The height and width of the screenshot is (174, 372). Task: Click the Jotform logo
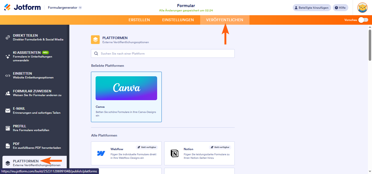pyautogui.click(x=22, y=7)
